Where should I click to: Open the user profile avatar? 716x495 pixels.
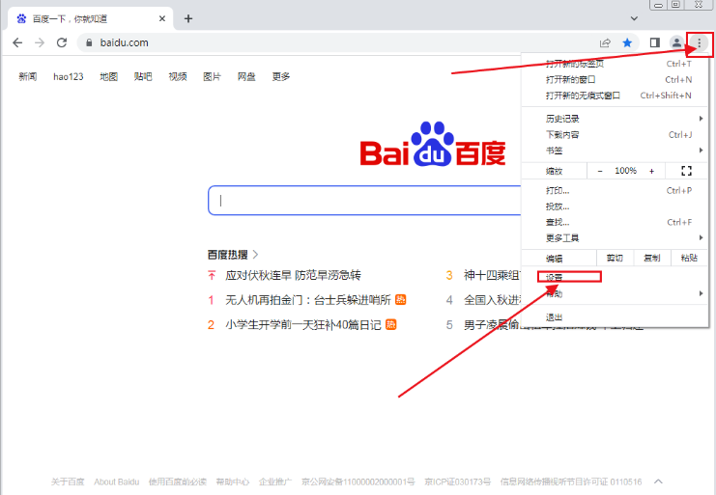676,42
